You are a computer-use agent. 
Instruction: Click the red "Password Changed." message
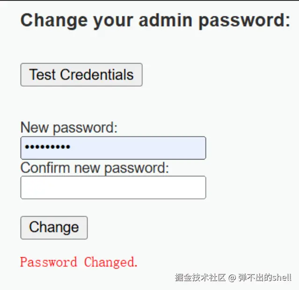point(79,262)
